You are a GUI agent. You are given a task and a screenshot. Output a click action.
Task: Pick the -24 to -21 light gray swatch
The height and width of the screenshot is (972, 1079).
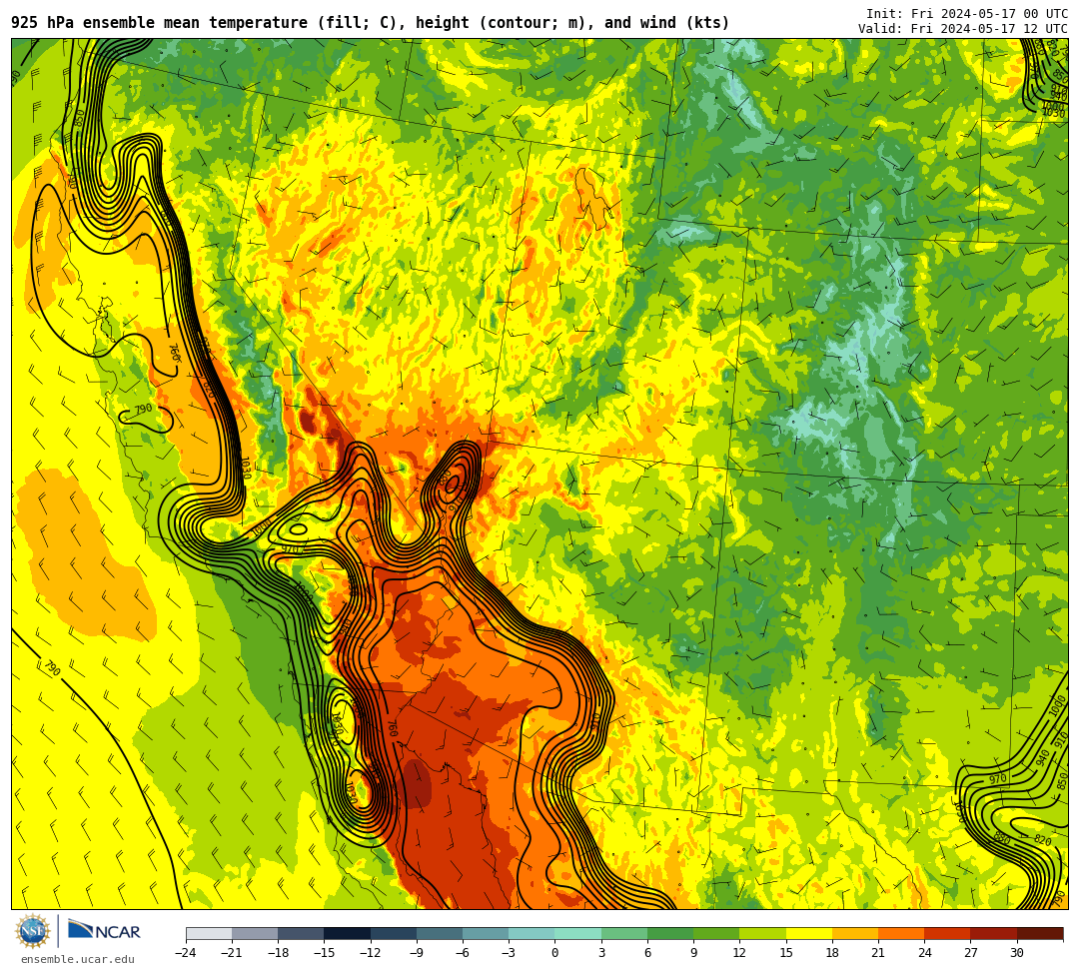tap(209, 933)
